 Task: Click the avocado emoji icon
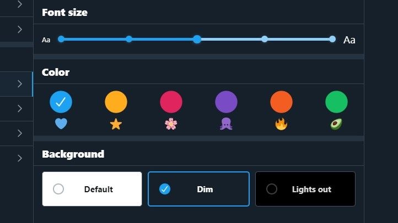tap(336, 124)
